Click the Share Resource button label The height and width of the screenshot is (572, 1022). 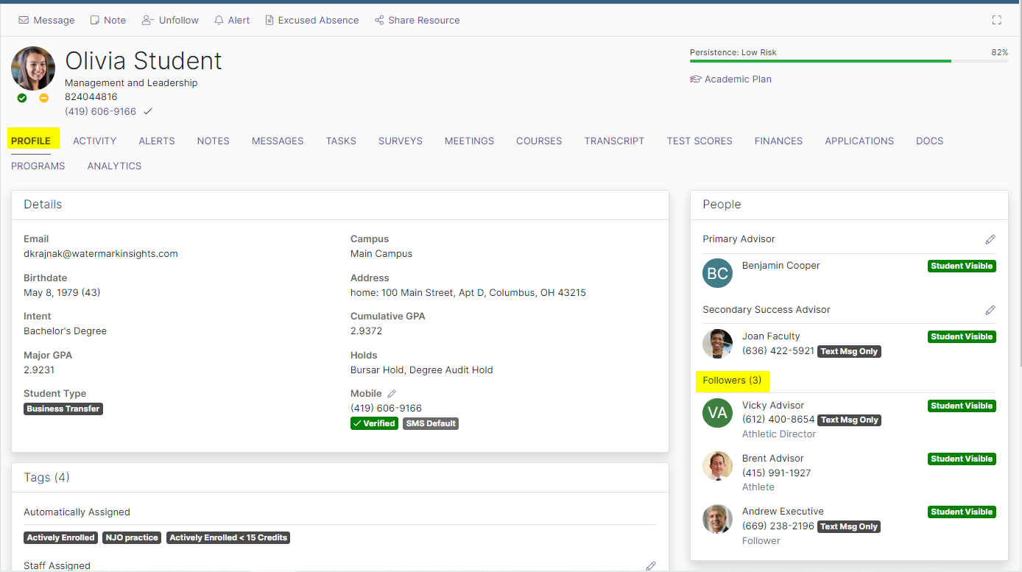click(x=424, y=21)
